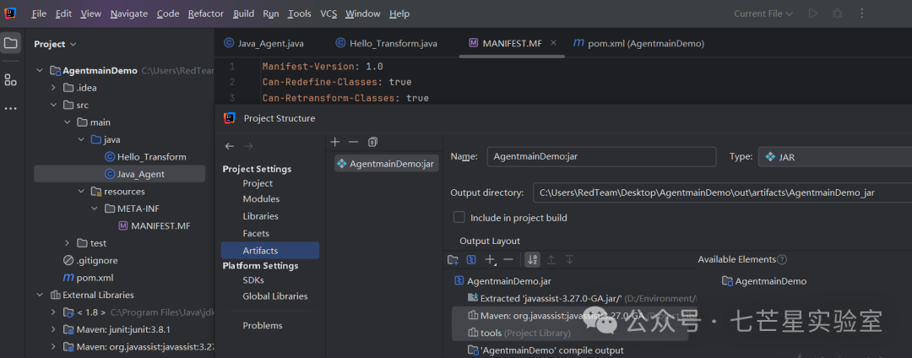Run the current file with play icon
This screenshot has width=912, height=358.
(x=813, y=14)
